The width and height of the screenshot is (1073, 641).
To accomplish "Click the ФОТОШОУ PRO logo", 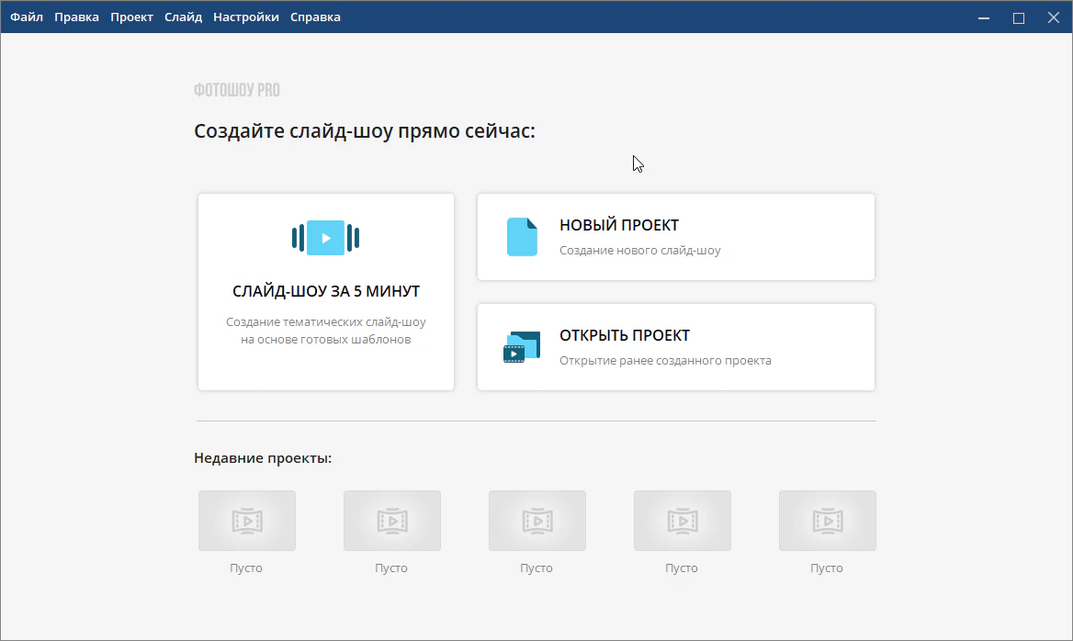I will (x=237, y=90).
